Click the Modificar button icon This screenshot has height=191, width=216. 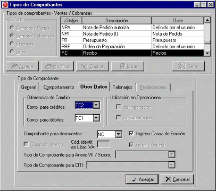[x=48, y=66]
